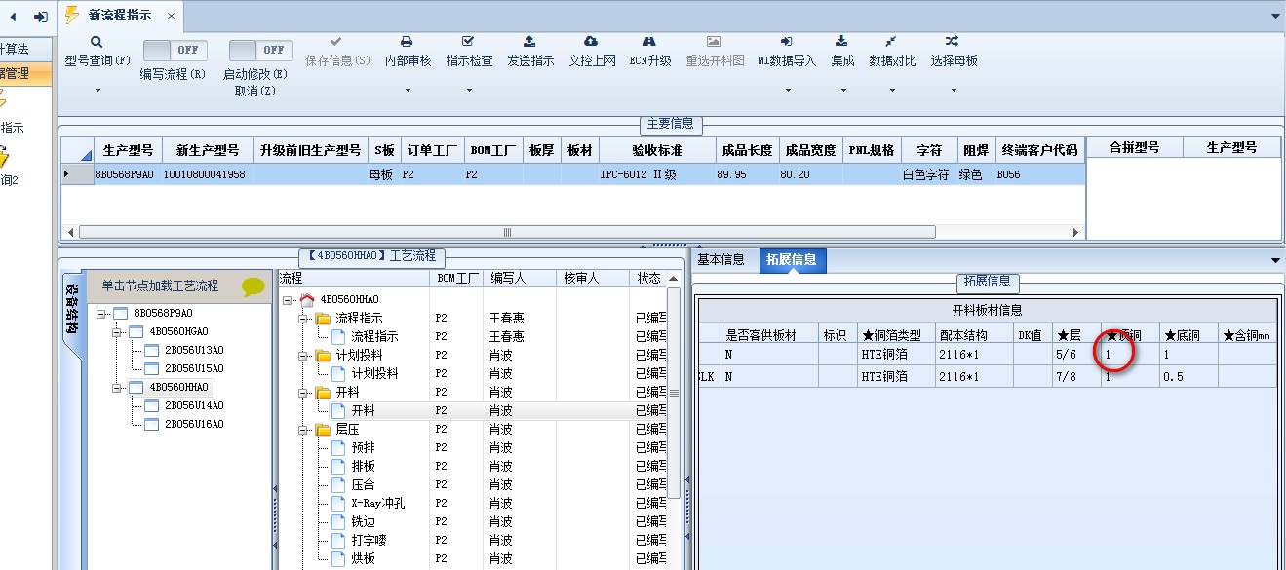Click the back arrow icon in left panel
1286x570 pixels.
tap(14, 17)
